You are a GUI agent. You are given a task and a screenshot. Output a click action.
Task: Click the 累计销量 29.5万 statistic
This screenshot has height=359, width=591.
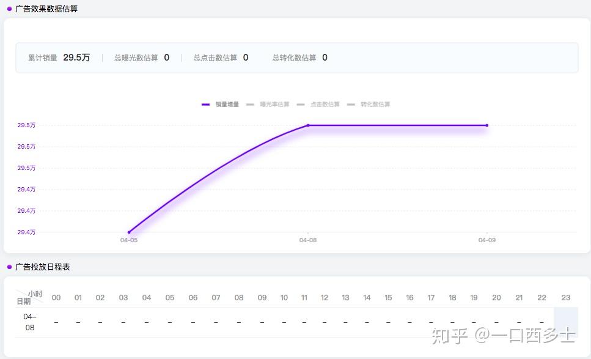point(59,57)
